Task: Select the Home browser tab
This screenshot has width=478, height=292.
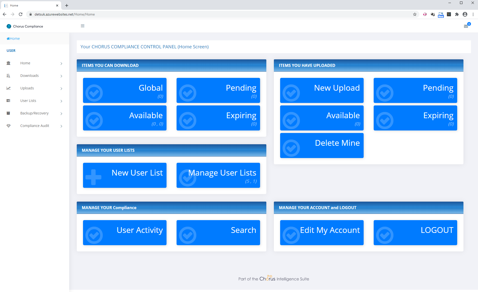Action: click(31, 6)
